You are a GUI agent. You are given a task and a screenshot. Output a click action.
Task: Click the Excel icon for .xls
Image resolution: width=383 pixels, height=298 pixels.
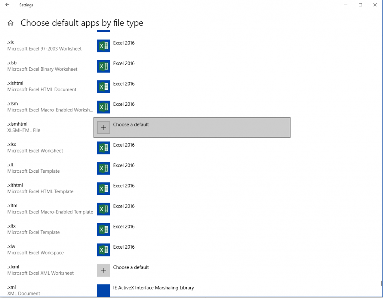pyautogui.click(x=104, y=46)
